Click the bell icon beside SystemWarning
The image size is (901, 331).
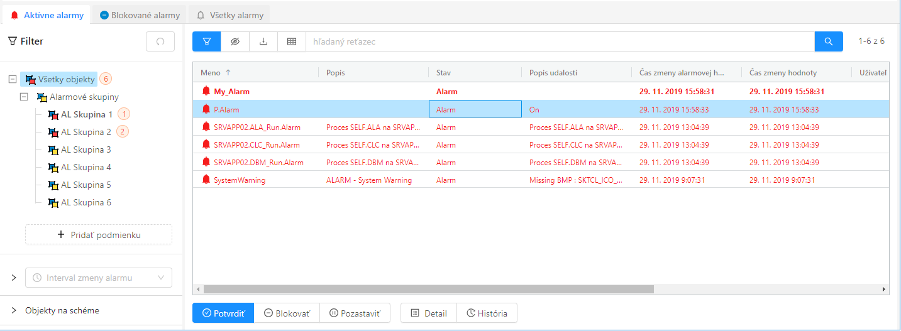click(206, 180)
